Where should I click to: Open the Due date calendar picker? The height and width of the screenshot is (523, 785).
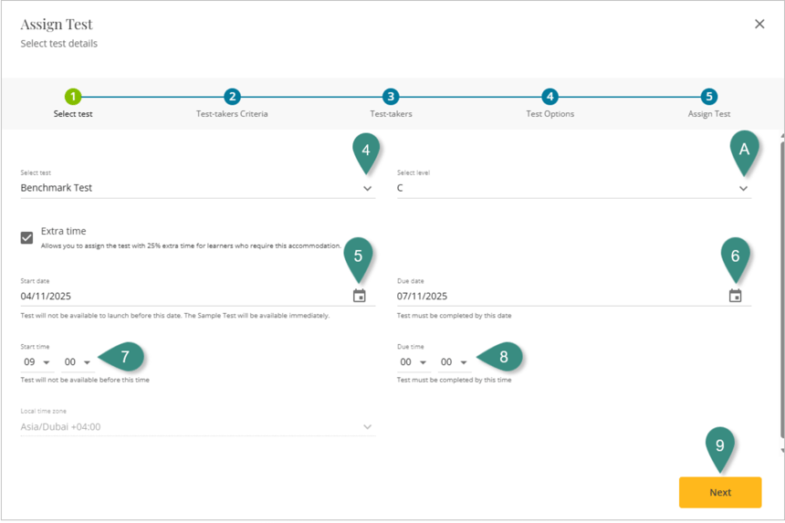point(736,296)
